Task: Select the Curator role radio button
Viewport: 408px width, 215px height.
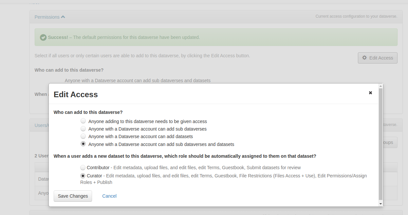Action: (83, 176)
